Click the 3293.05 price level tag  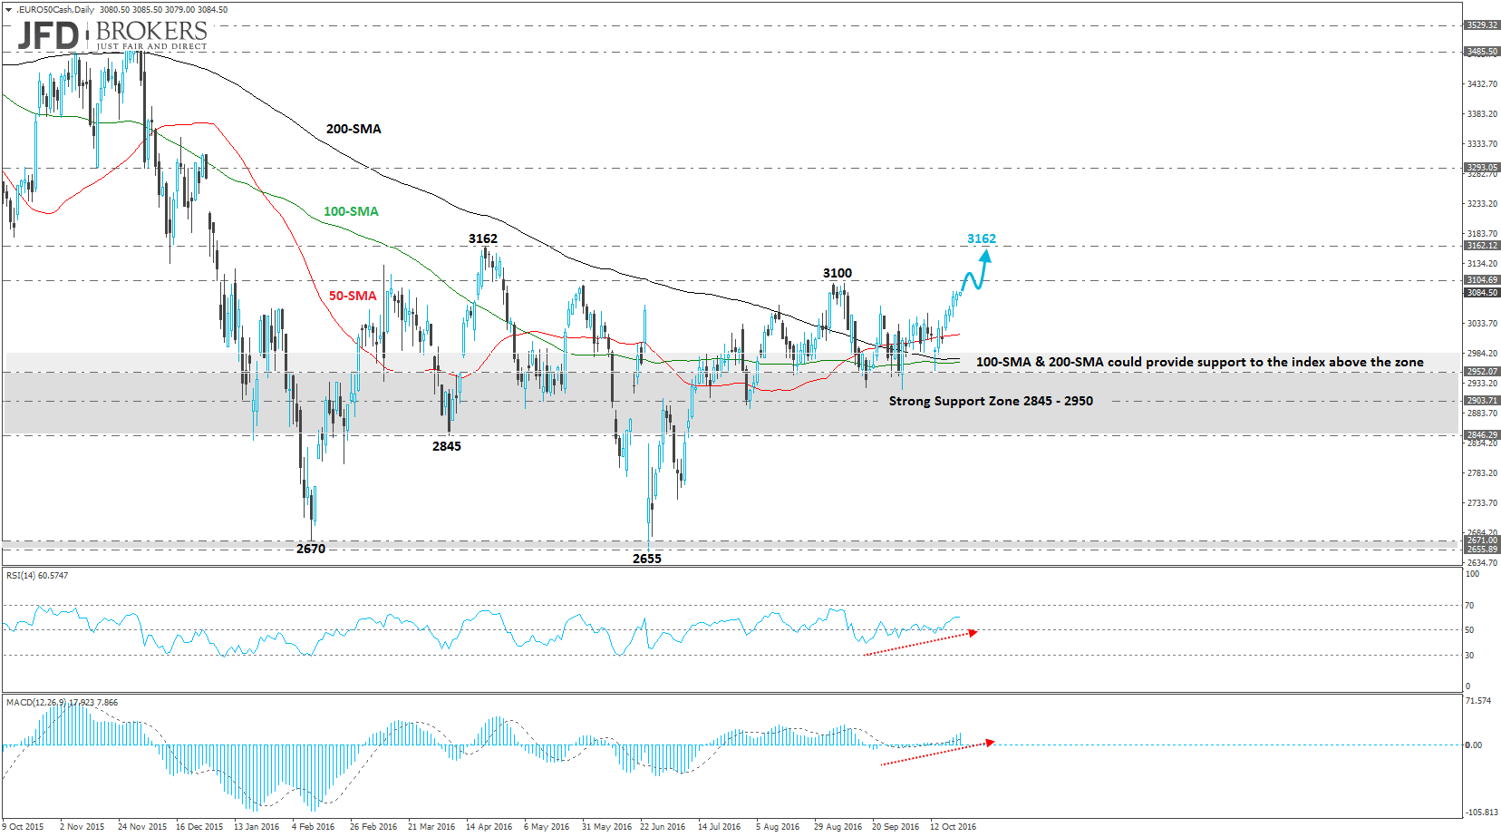coord(1482,167)
